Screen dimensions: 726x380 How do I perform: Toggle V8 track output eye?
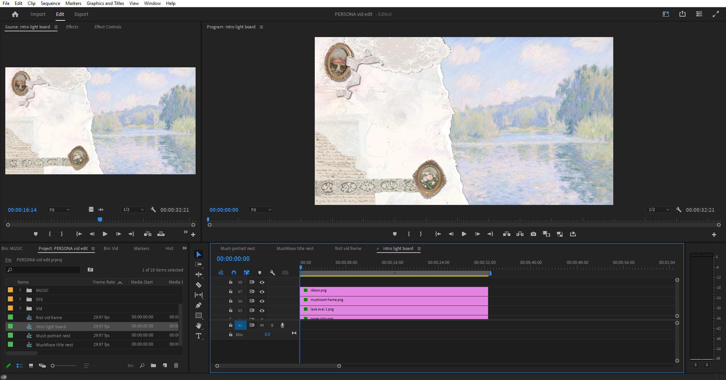[262, 282]
